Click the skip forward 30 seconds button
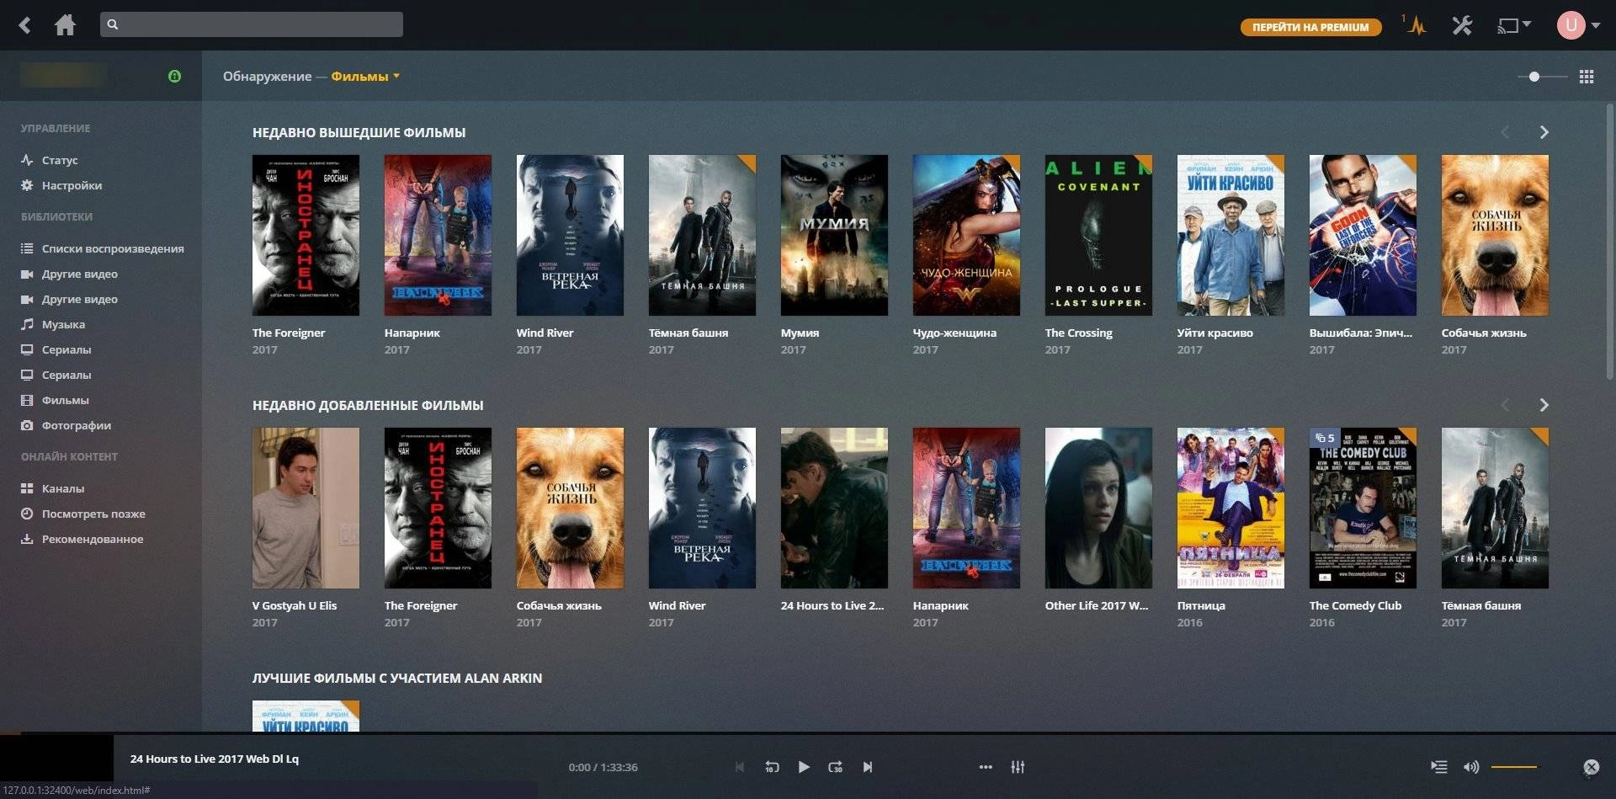The height and width of the screenshot is (799, 1616). tap(835, 767)
